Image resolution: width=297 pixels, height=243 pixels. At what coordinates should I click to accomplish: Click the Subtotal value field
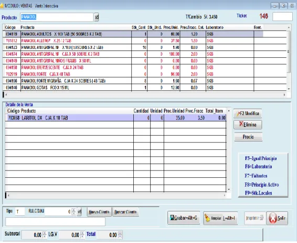32,235
